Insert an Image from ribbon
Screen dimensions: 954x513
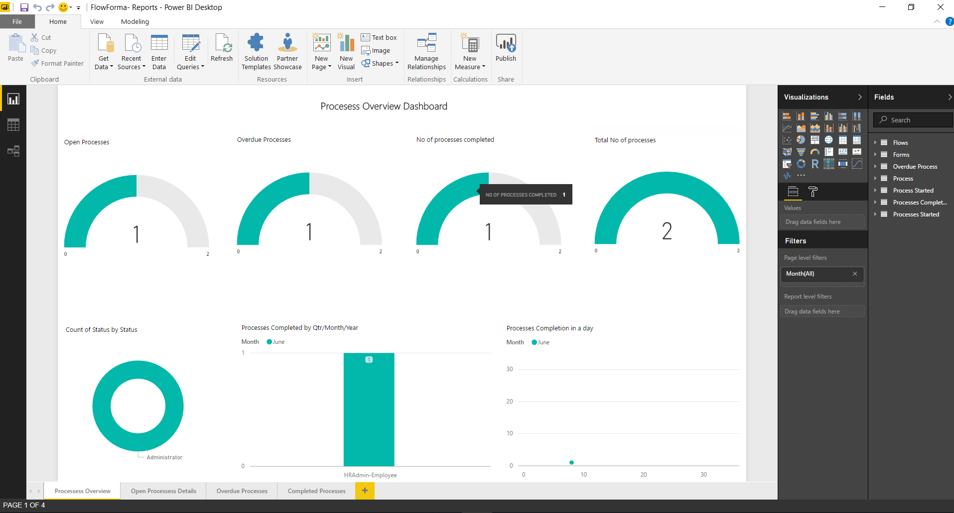tap(376, 50)
